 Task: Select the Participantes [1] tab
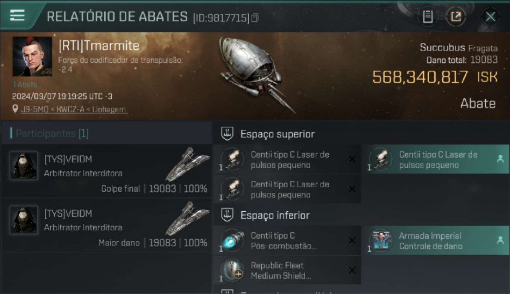(x=52, y=134)
